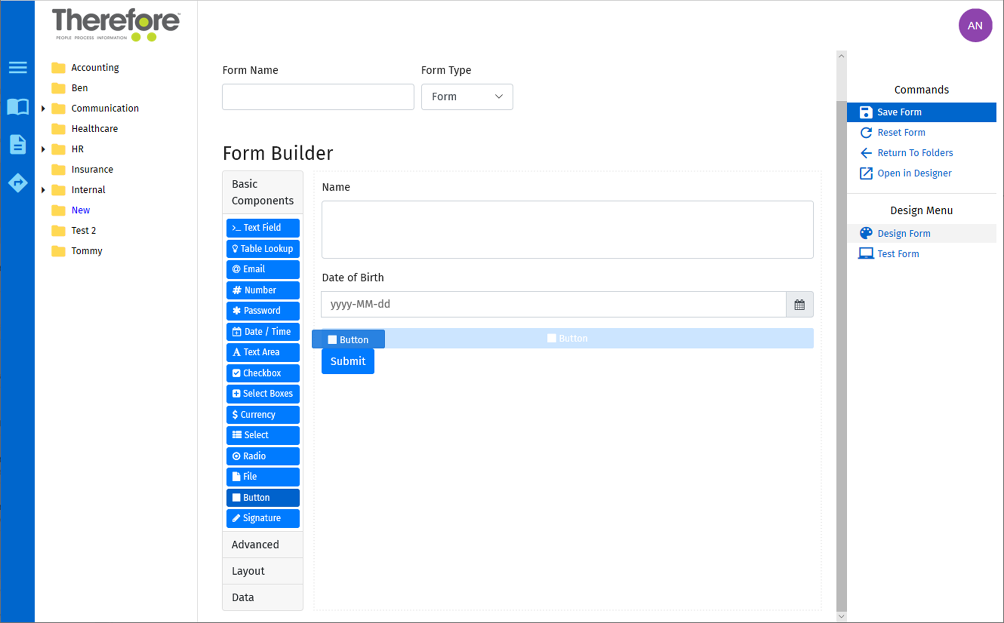The height and width of the screenshot is (623, 1004).
Task: Toggle the checkbox on the selected Button element
Action: tap(332, 339)
